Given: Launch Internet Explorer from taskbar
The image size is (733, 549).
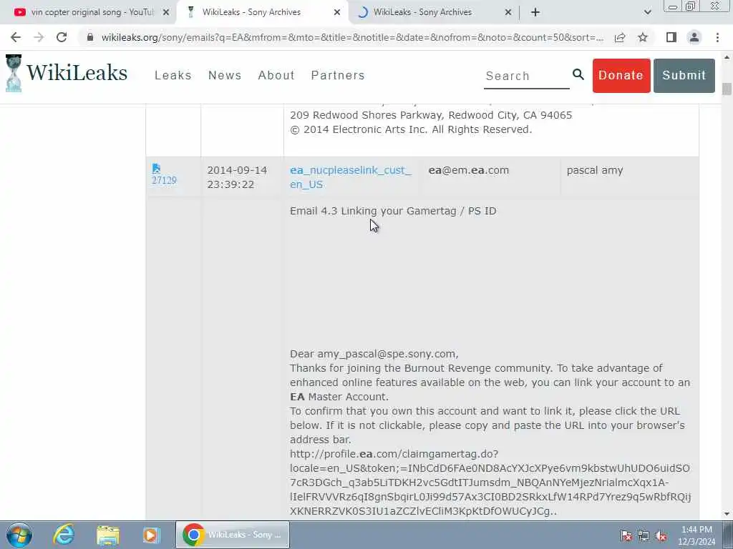Looking at the screenshot, I should point(64,535).
